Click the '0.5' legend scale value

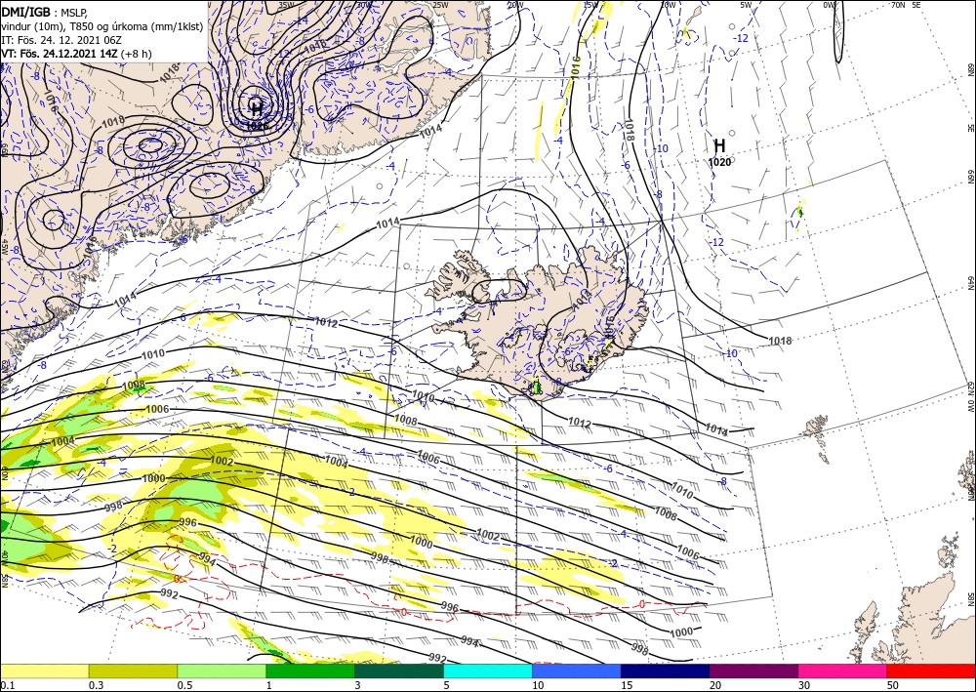pyautogui.click(x=184, y=686)
